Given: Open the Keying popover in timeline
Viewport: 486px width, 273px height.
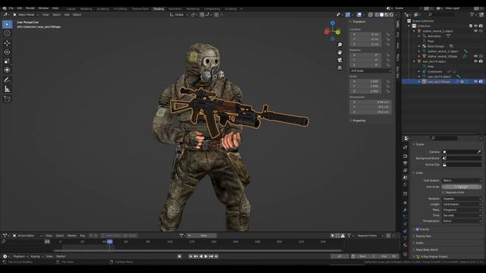Looking at the screenshot, I should coord(36,256).
